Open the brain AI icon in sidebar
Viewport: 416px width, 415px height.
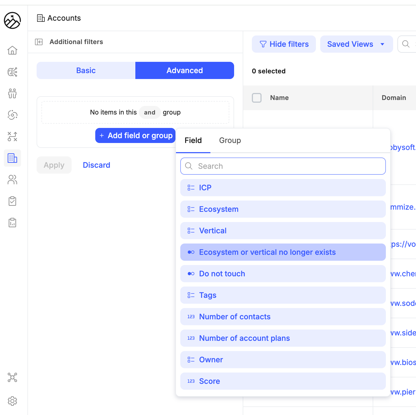[x=12, y=72]
